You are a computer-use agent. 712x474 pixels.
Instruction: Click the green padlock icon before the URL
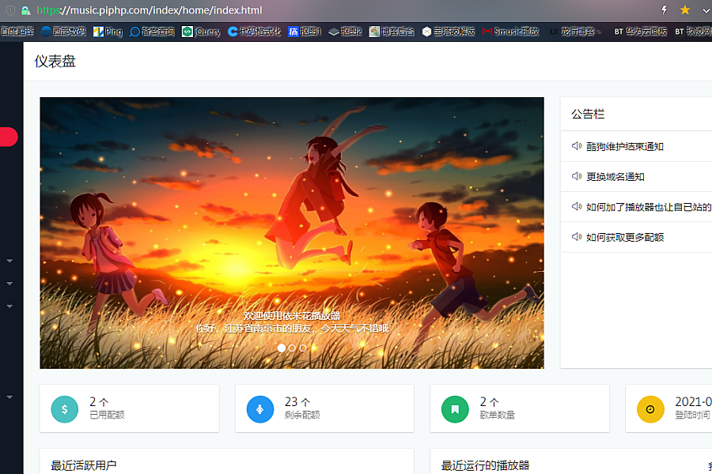coord(25,11)
